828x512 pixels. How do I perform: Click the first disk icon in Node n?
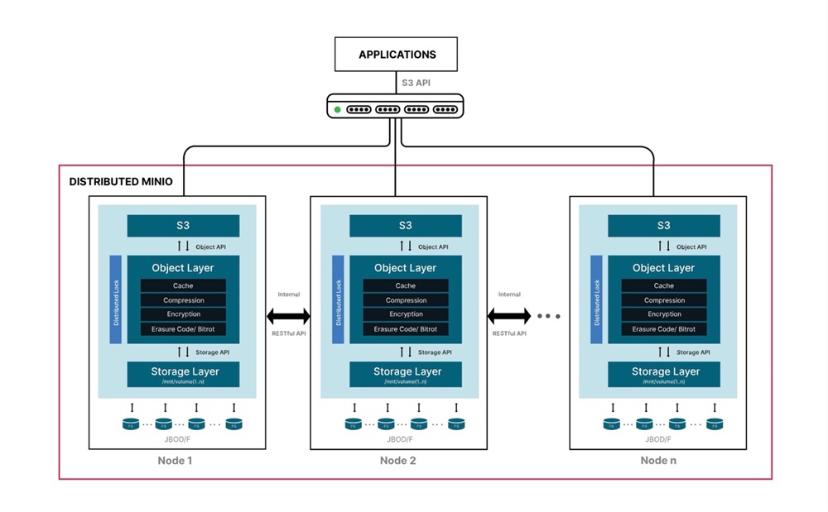click(x=612, y=424)
